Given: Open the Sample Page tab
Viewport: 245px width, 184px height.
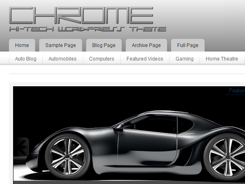Looking at the screenshot, I should [x=60, y=45].
